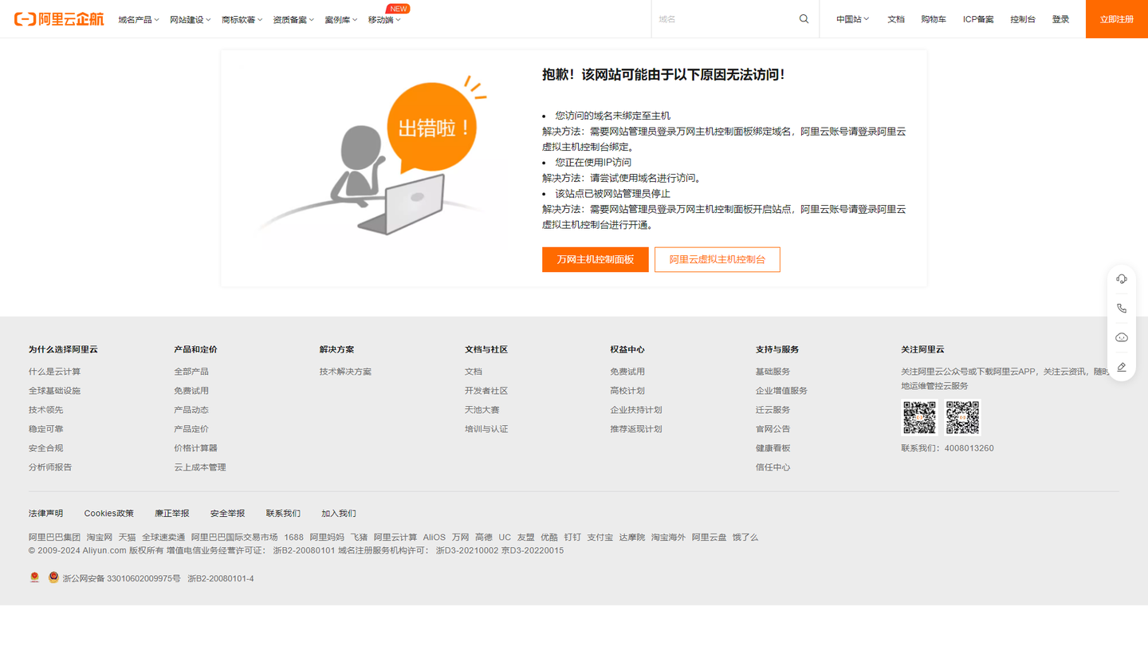The height and width of the screenshot is (646, 1148).
Task: Click the edit feedback pencil icon
Action: 1122,367
